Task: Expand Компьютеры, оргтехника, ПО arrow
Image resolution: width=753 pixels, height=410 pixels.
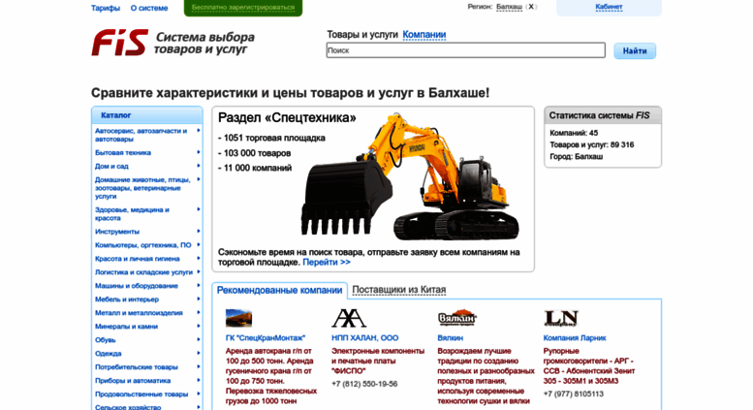Action: tap(199, 245)
